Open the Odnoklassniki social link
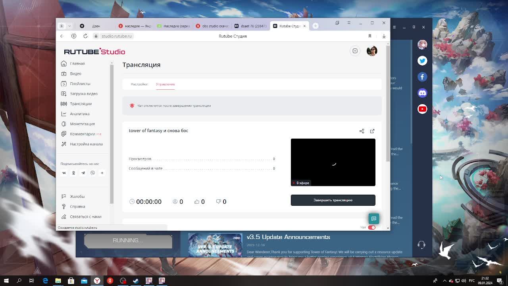This screenshot has height=286, width=508. coord(73,173)
